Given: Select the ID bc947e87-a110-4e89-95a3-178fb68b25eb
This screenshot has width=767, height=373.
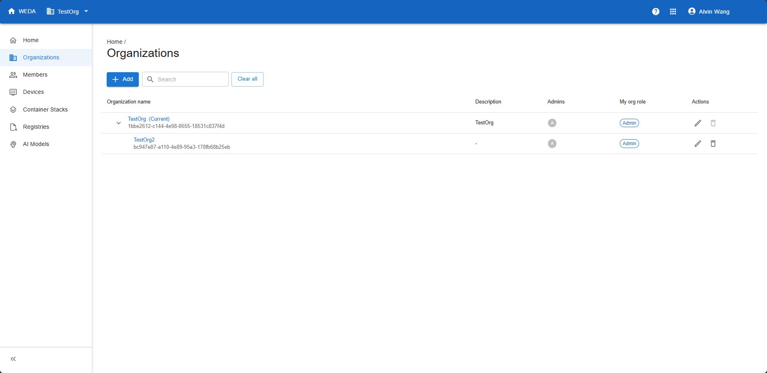Looking at the screenshot, I should 182,147.
